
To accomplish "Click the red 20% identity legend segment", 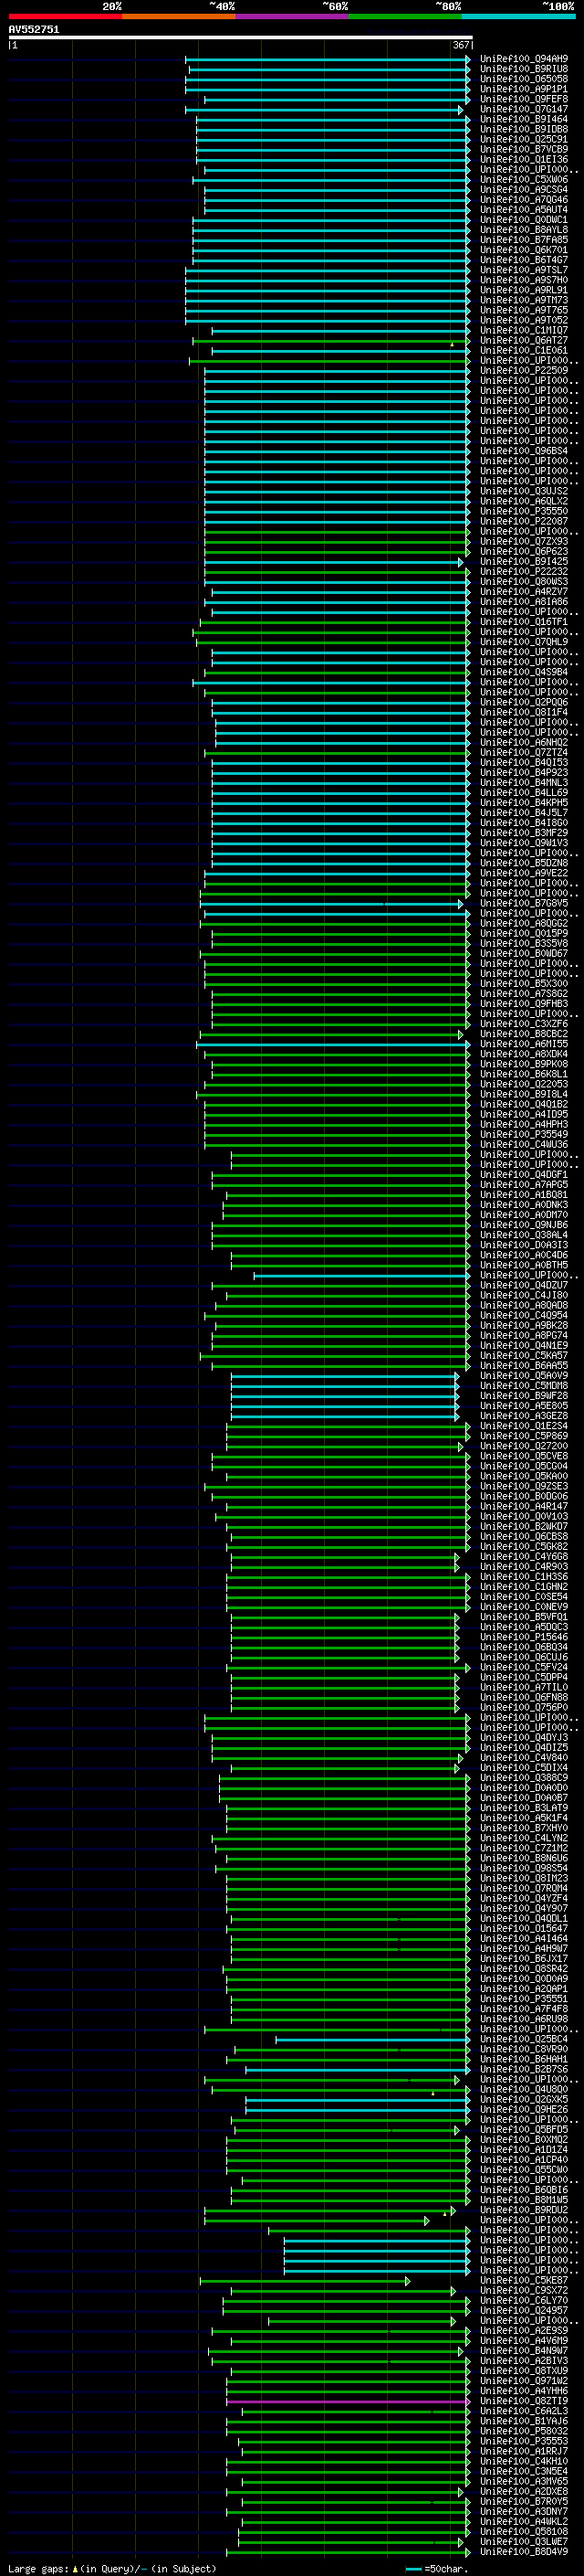I will click(65, 16).
